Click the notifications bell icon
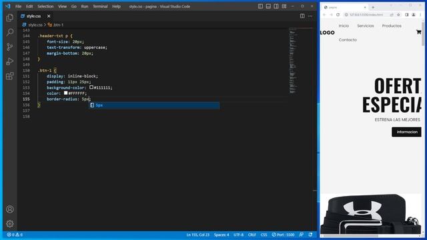This screenshot has height=240, width=427. click(x=310, y=235)
